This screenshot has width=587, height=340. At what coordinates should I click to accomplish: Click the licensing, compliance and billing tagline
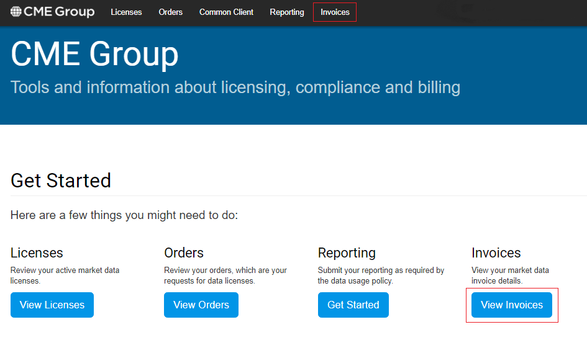pos(235,87)
